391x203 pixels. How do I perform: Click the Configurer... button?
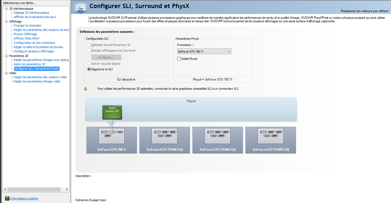click(x=106, y=57)
